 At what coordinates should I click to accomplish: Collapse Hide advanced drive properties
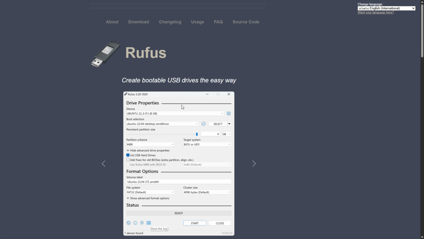click(148, 151)
